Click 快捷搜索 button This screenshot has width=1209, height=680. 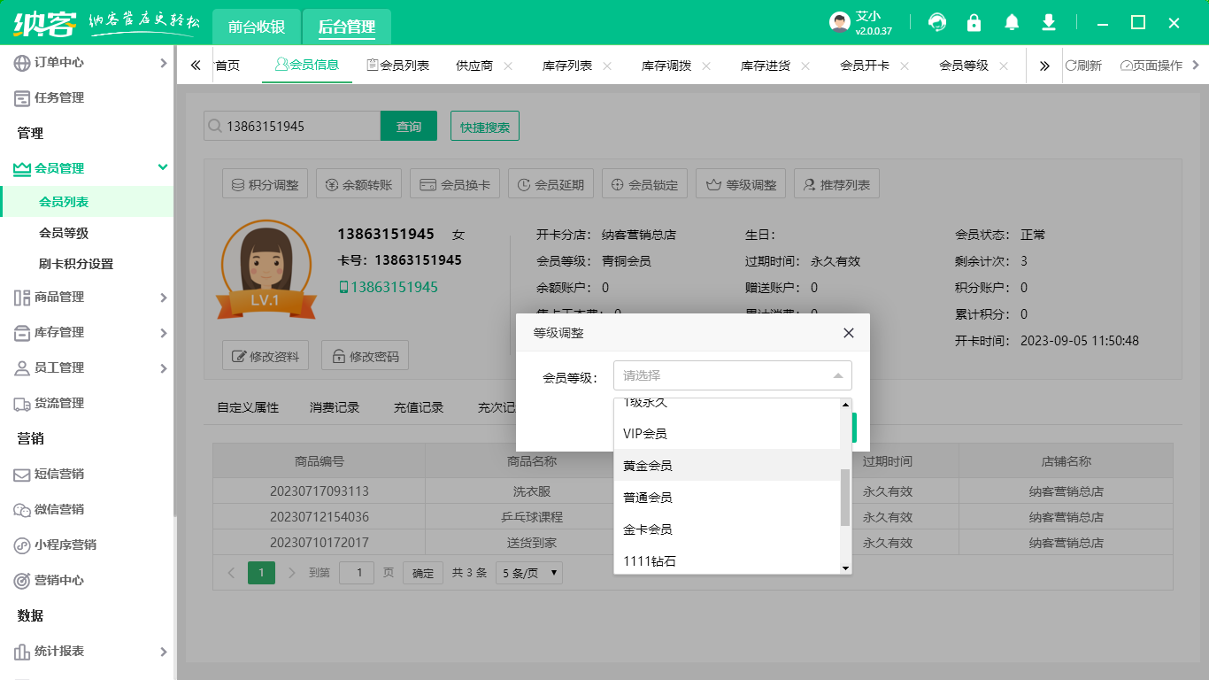[x=485, y=126]
